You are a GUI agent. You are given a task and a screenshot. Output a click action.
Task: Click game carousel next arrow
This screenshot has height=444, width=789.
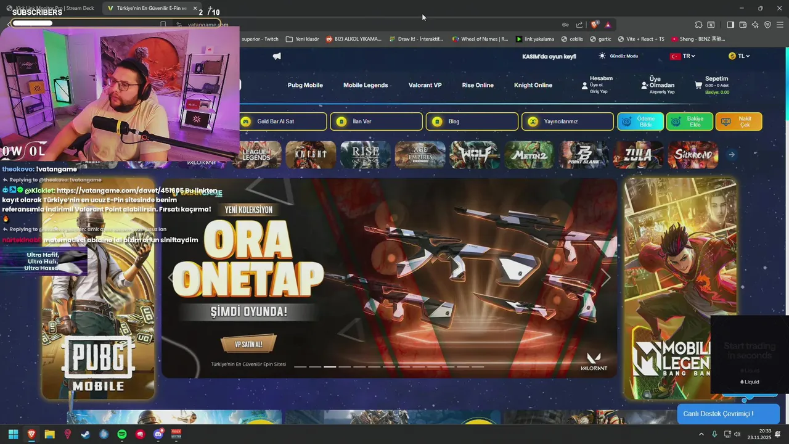pyautogui.click(x=732, y=155)
